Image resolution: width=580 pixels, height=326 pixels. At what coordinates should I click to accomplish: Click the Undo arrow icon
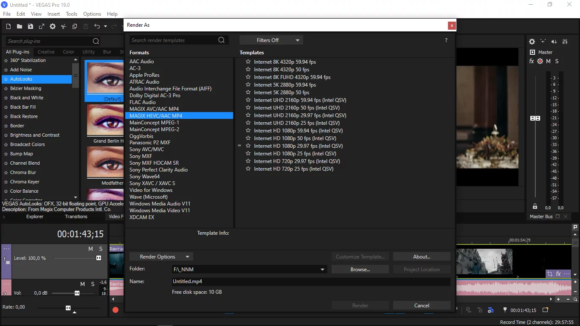coord(97,26)
